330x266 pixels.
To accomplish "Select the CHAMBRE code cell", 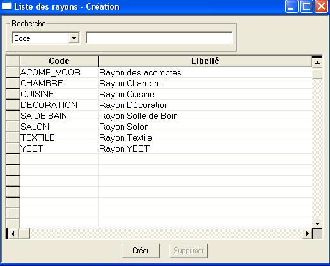I will point(59,83).
